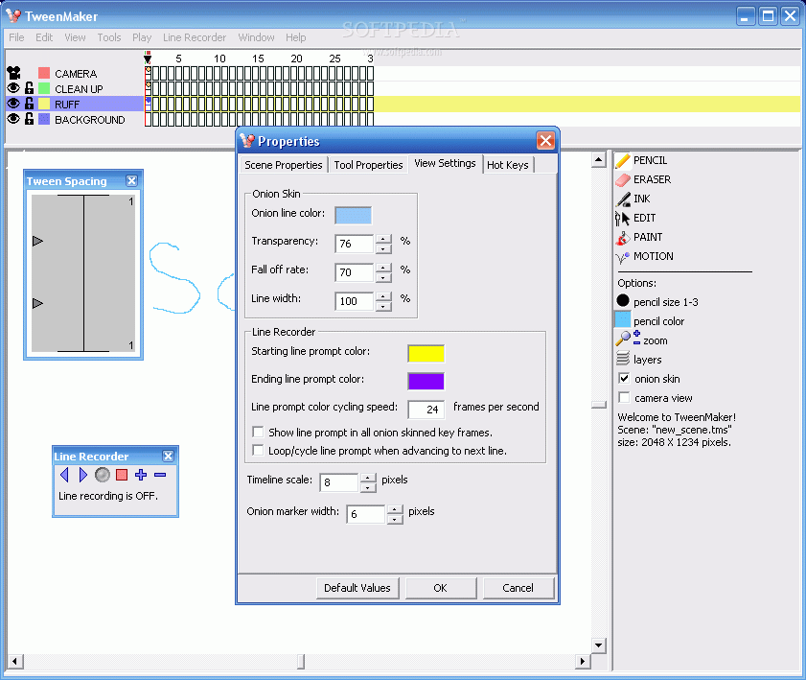Switch to Scene Properties tab

(284, 165)
